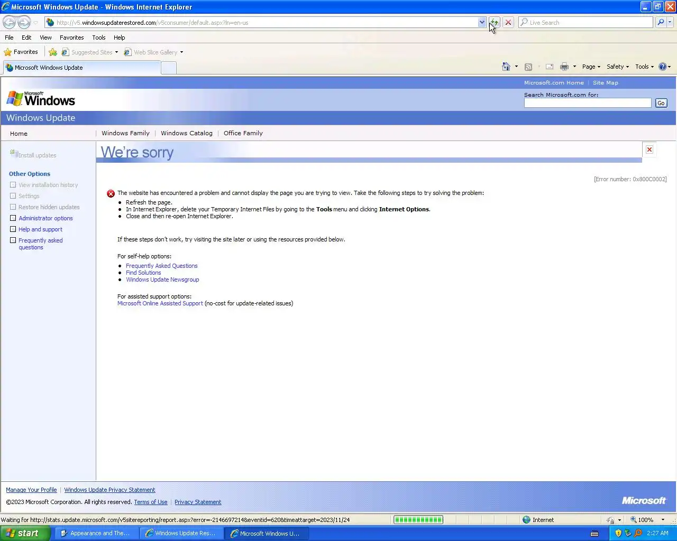Click the Print icon
The image size is (677, 541).
pyautogui.click(x=564, y=67)
